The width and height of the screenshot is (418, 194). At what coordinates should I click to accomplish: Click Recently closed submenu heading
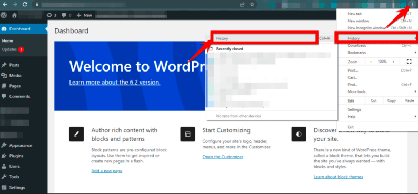pyautogui.click(x=230, y=49)
